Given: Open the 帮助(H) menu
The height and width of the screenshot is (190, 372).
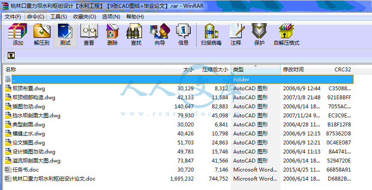Looking at the screenshot, I should click(x=135, y=17).
